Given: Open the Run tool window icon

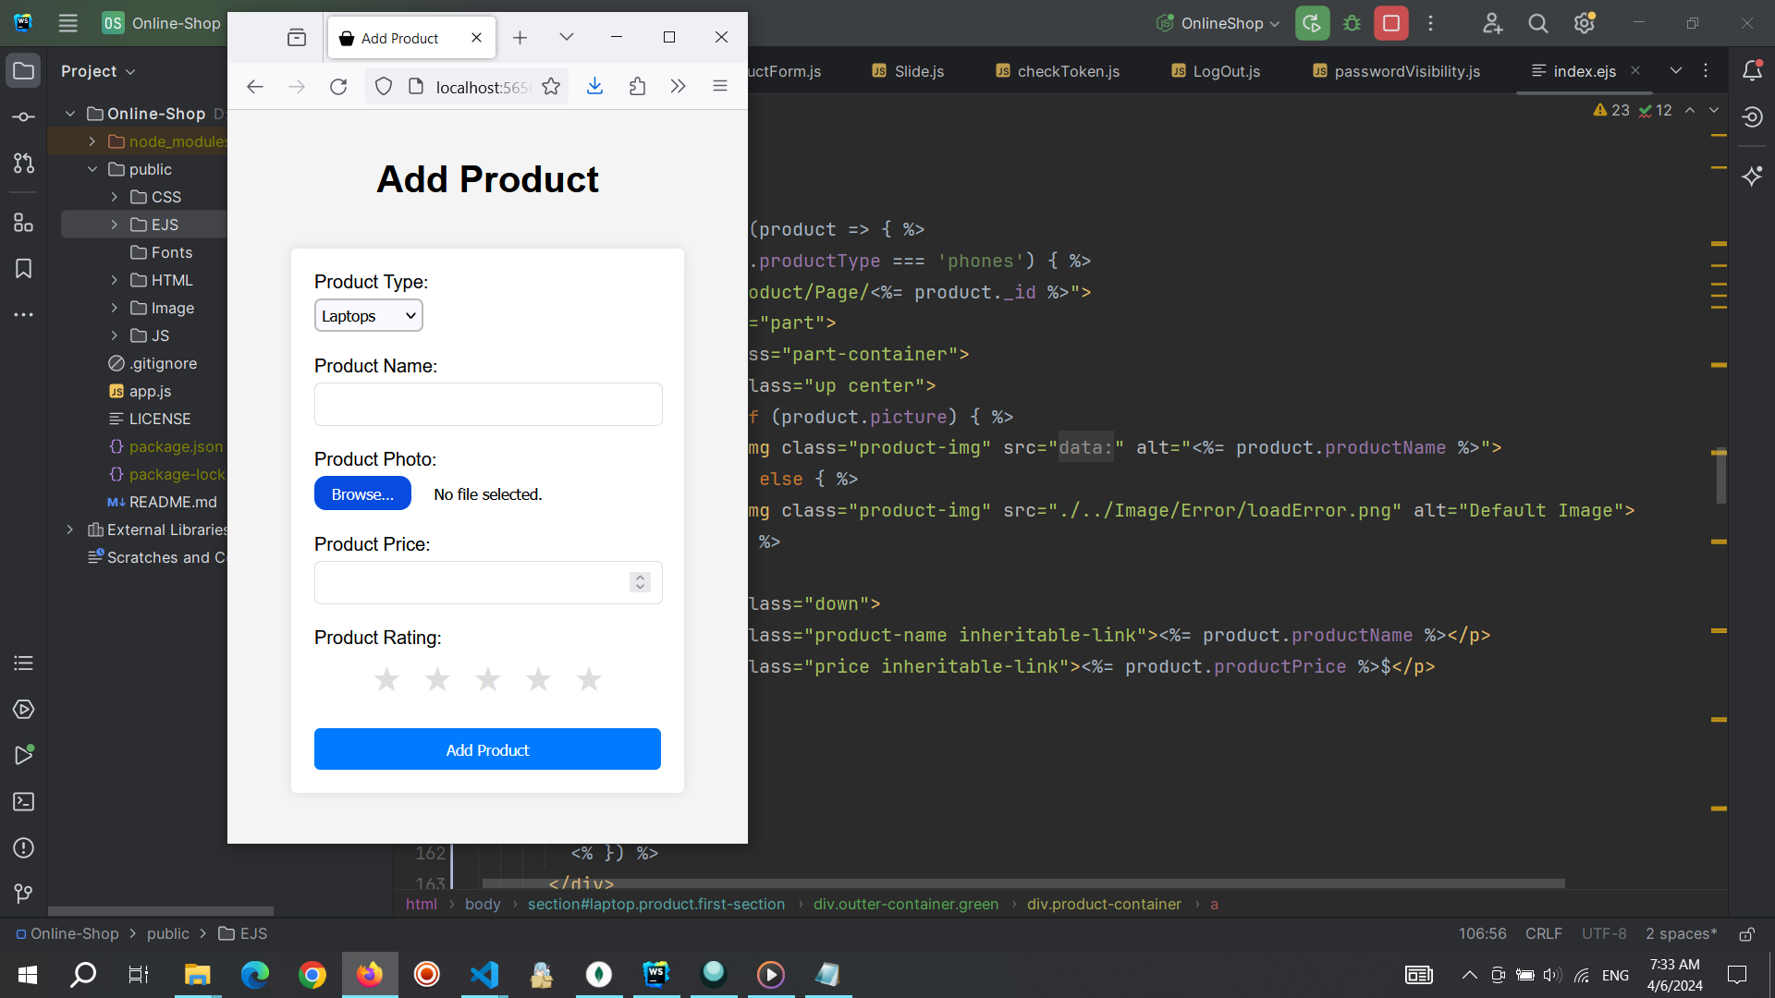Looking at the screenshot, I should (24, 756).
